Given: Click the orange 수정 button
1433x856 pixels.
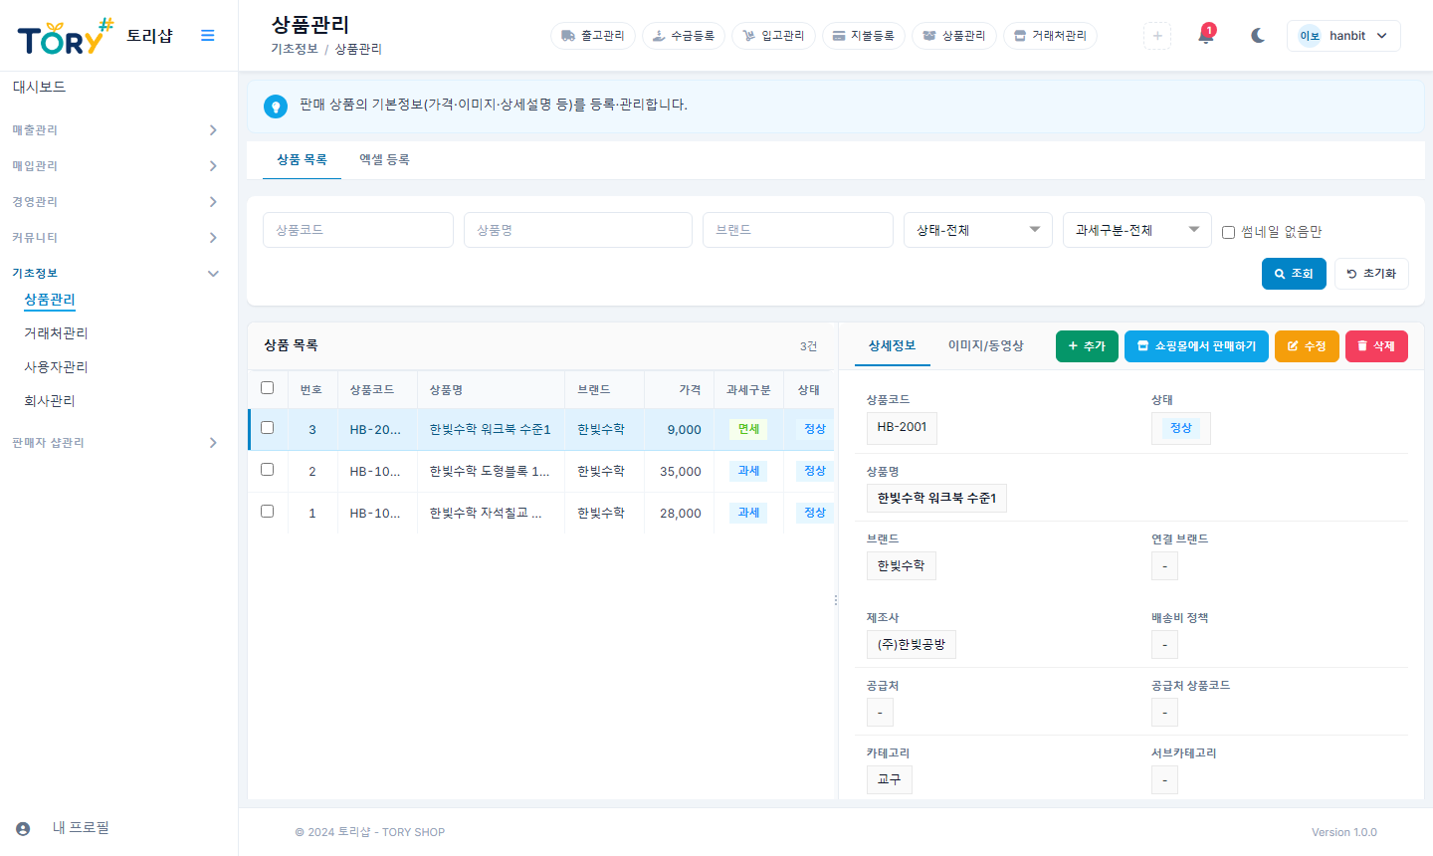Looking at the screenshot, I should pos(1307,346).
